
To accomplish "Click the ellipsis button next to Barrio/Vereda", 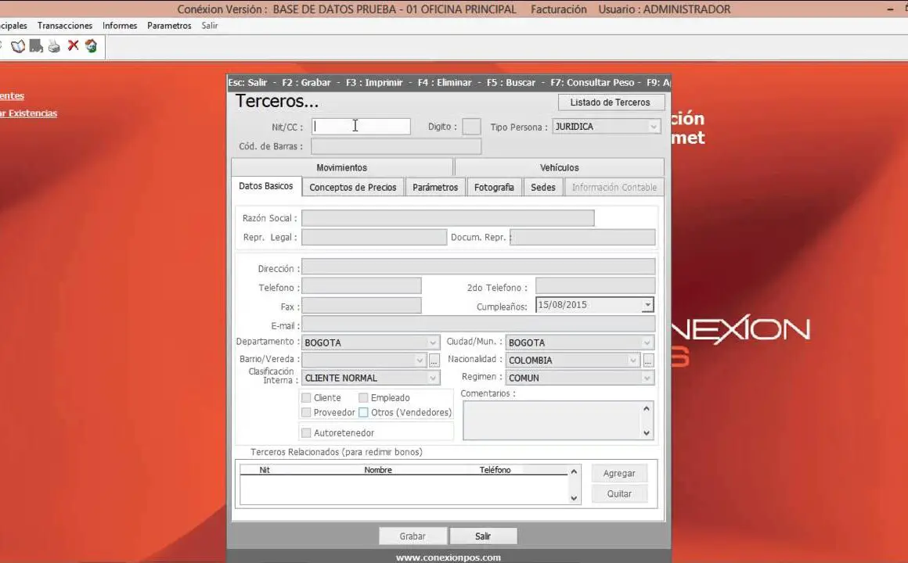I will 434,360.
